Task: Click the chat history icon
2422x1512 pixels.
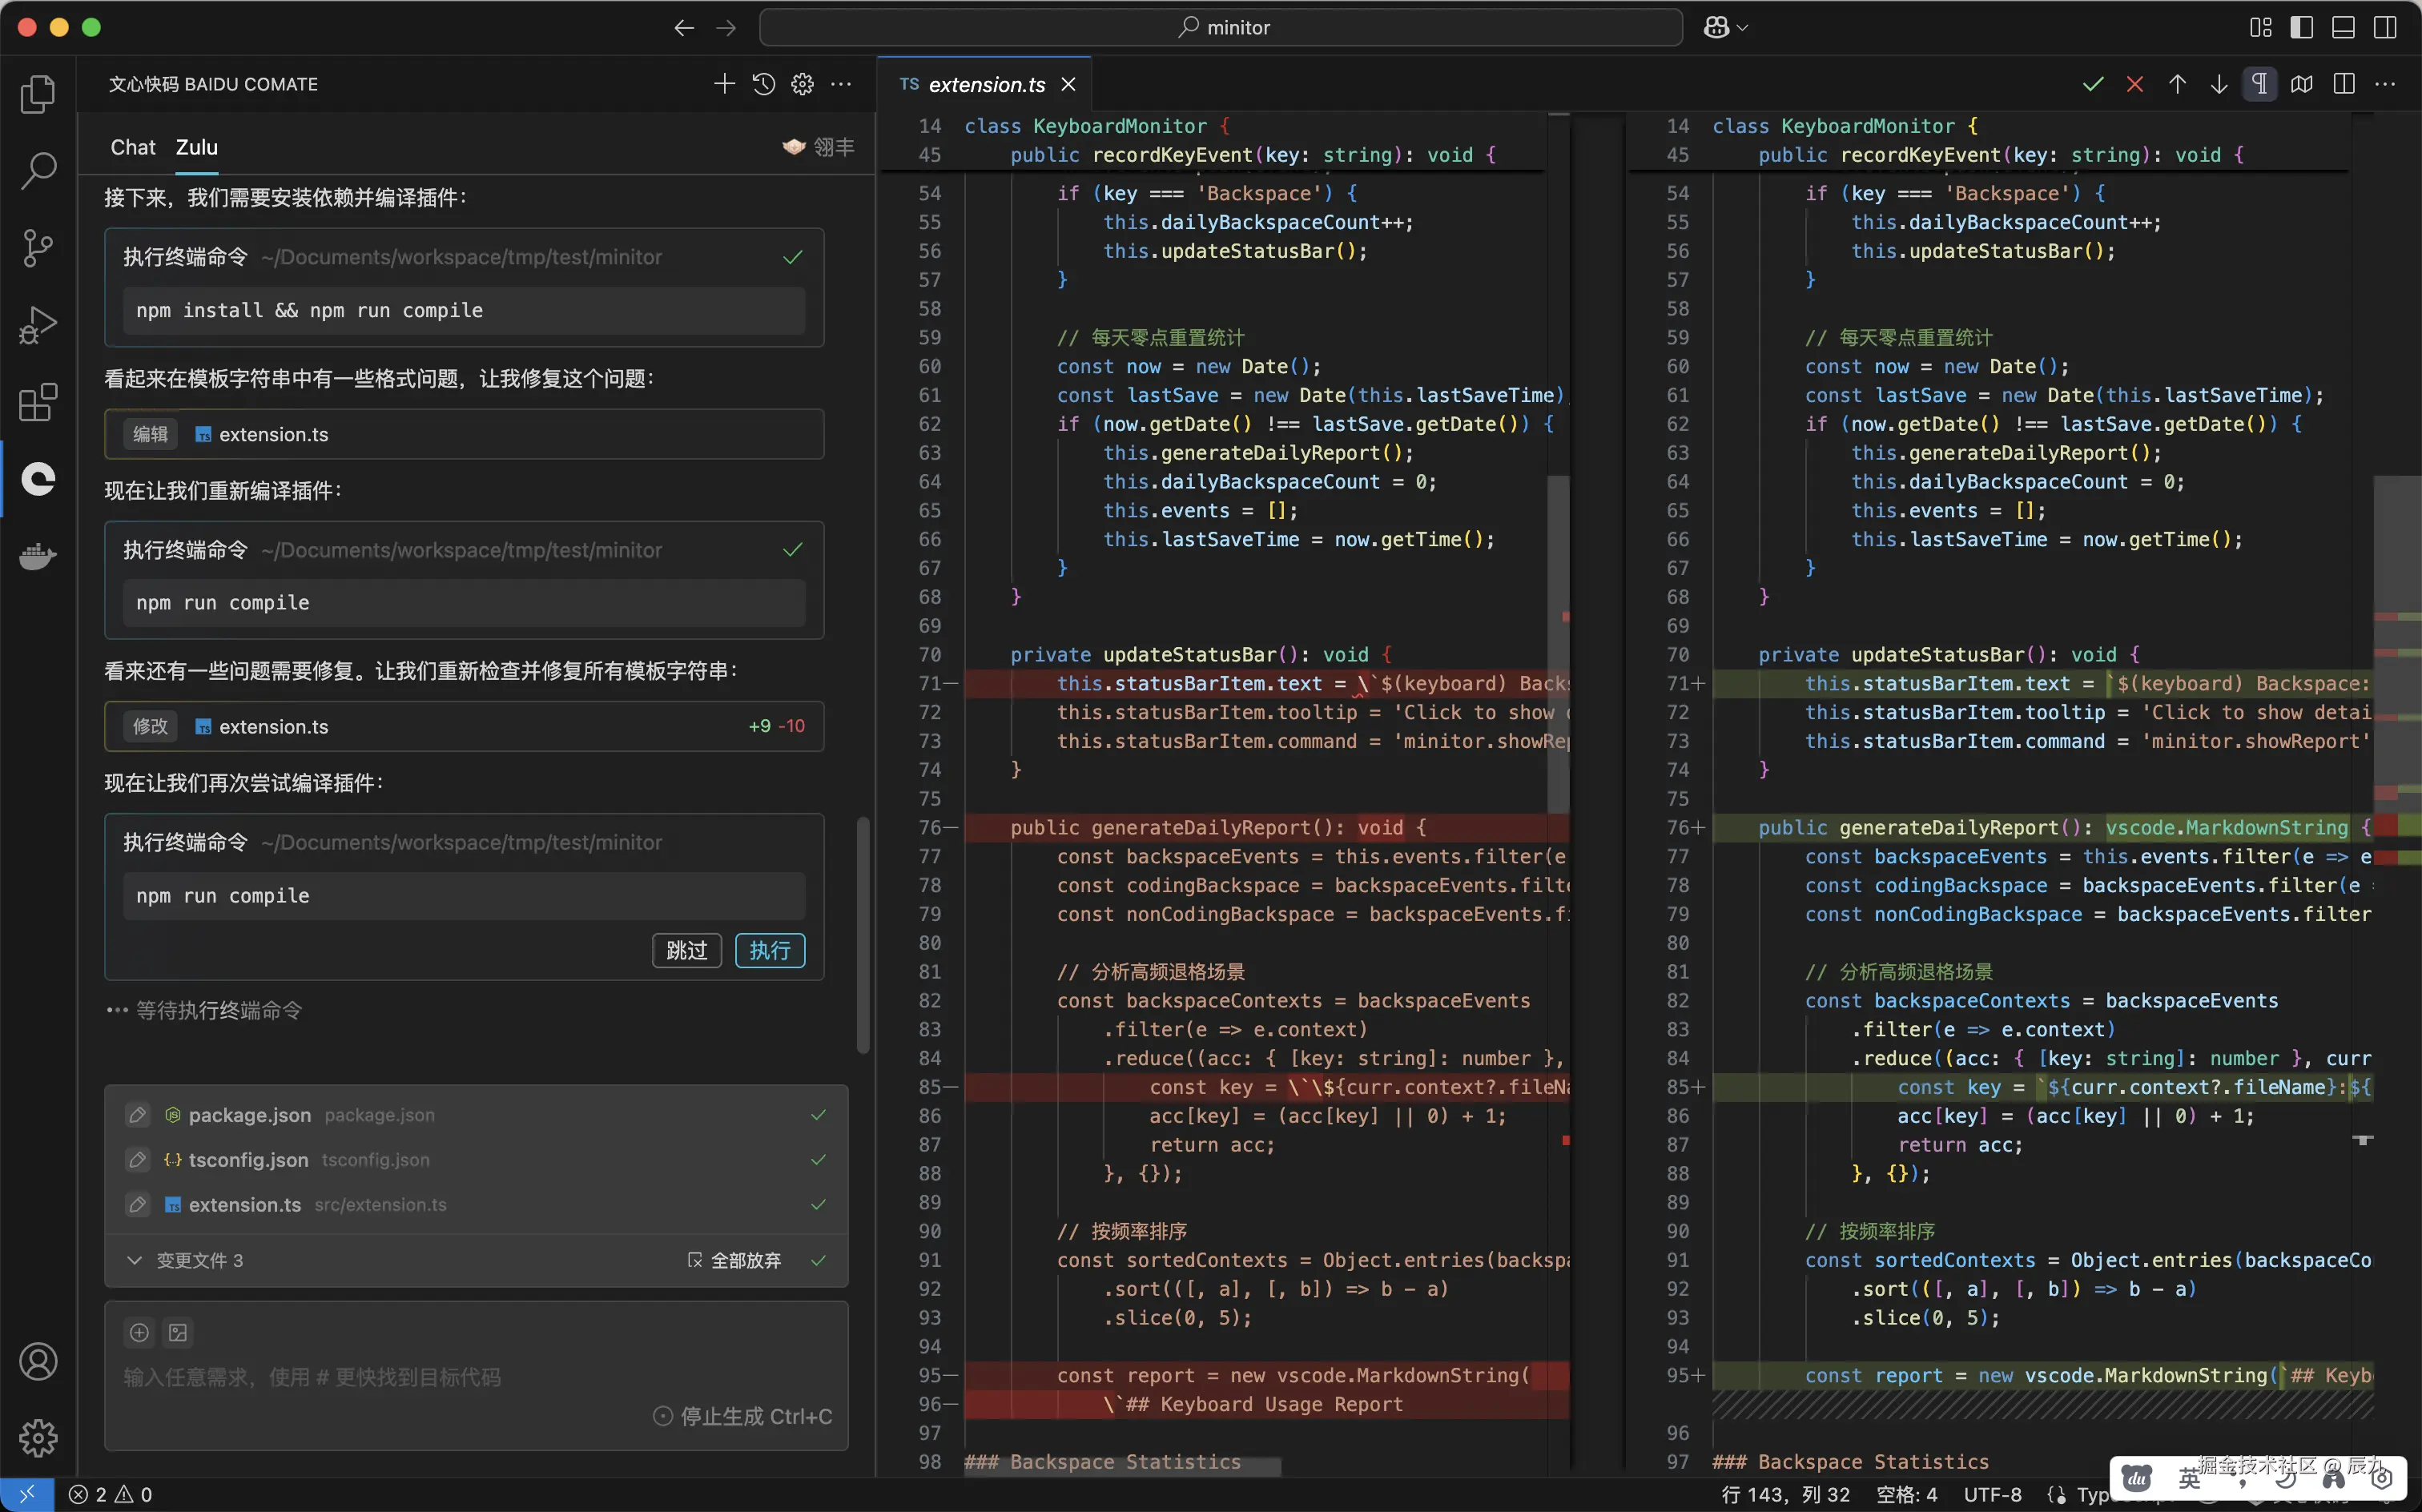Action: [764, 84]
